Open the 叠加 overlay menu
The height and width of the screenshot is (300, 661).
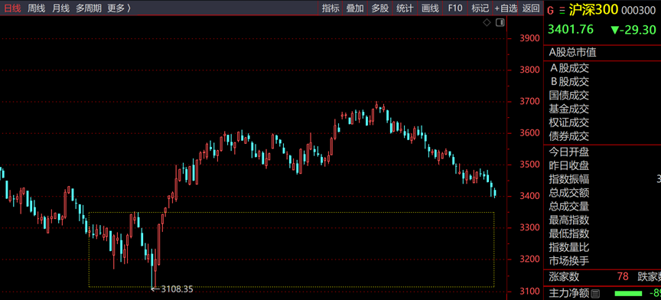355,8
